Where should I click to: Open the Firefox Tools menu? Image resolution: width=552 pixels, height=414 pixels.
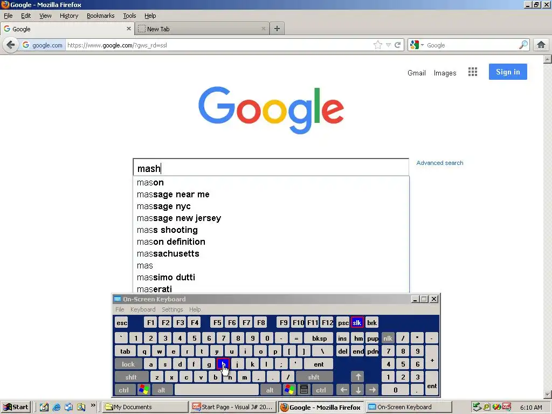tap(129, 16)
